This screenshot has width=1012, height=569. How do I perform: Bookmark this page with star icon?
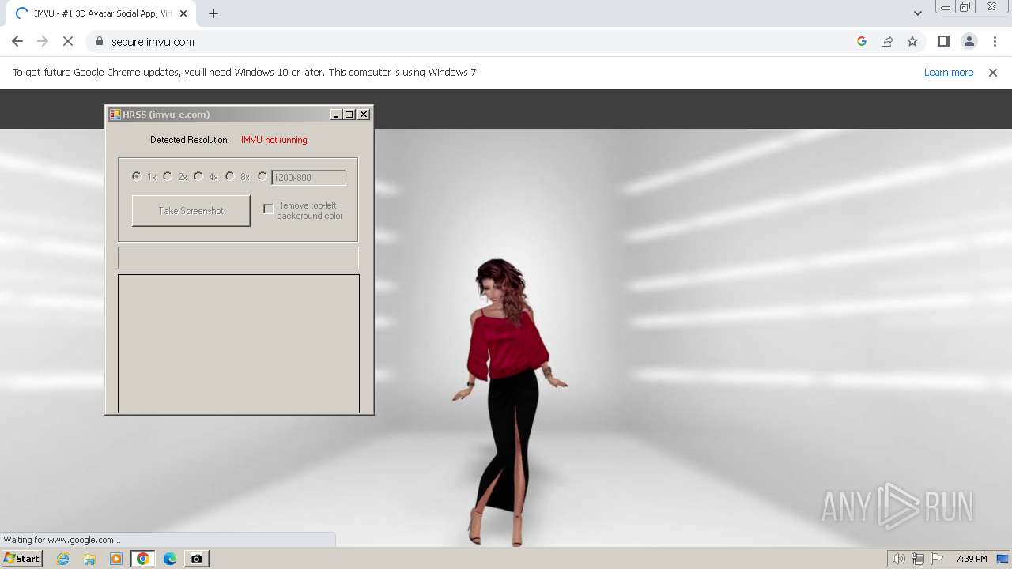tap(912, 42)
